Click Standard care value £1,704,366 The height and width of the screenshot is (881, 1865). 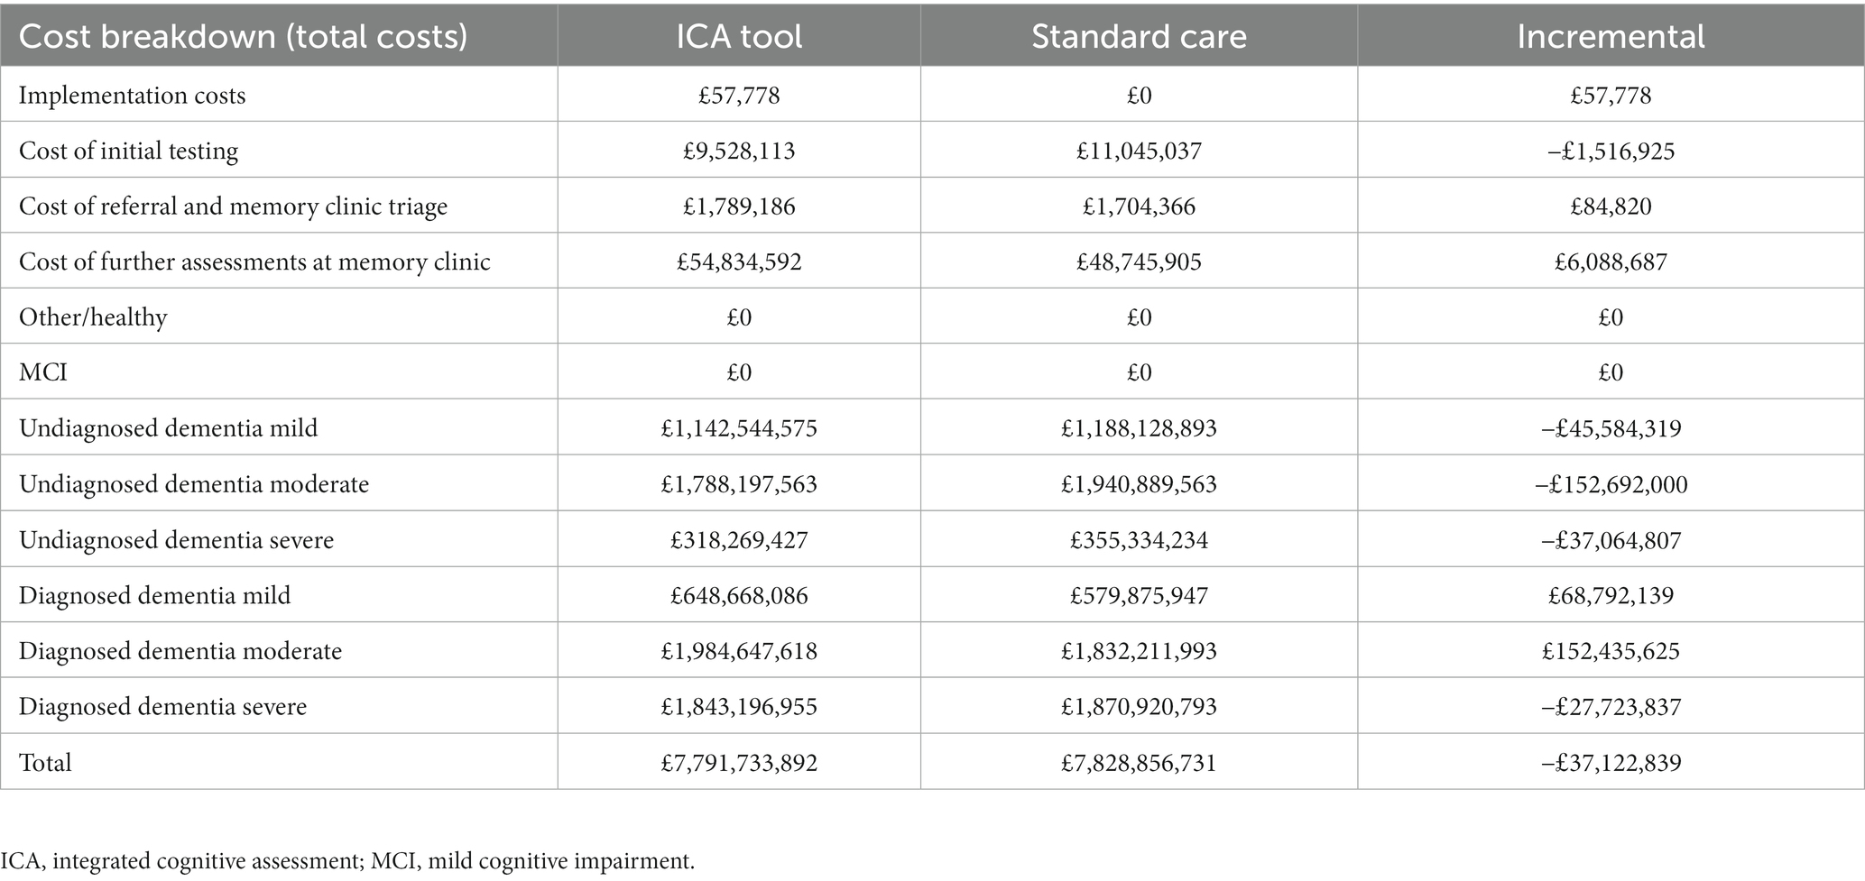tap(1139, 206)
